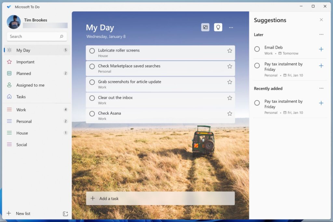The height and width of the screenshot is (222, 333).
Task: Click the New list button
Action: coord(23,214)
